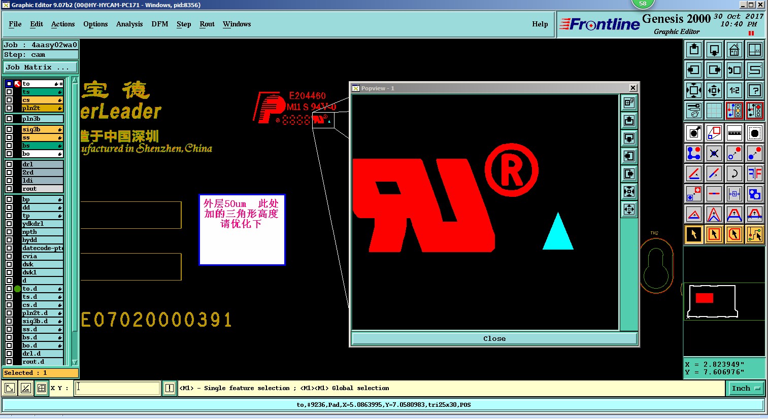Select the net selection tool
This screenshot has width=768, height=419.
[755, 234]
